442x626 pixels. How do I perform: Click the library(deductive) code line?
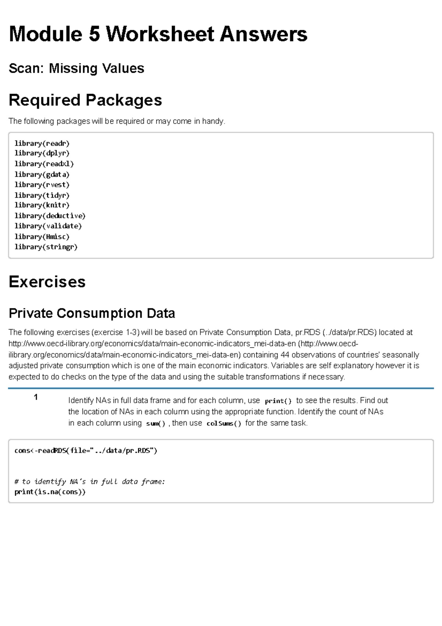click(x=50, y=216)
